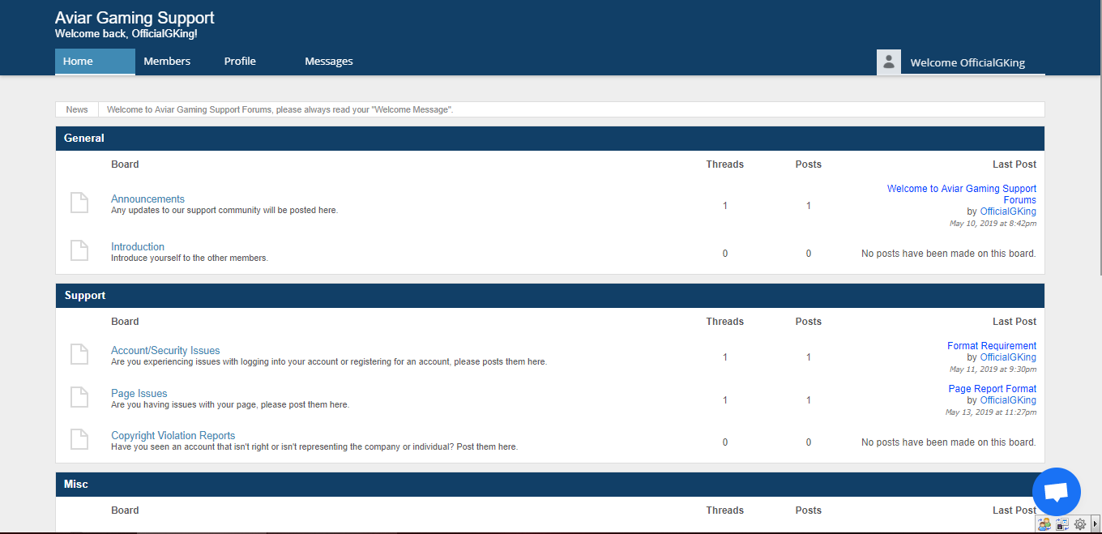Open the Members tab
The height and width of the screenshot is (534, 1102).
(167, 62)
